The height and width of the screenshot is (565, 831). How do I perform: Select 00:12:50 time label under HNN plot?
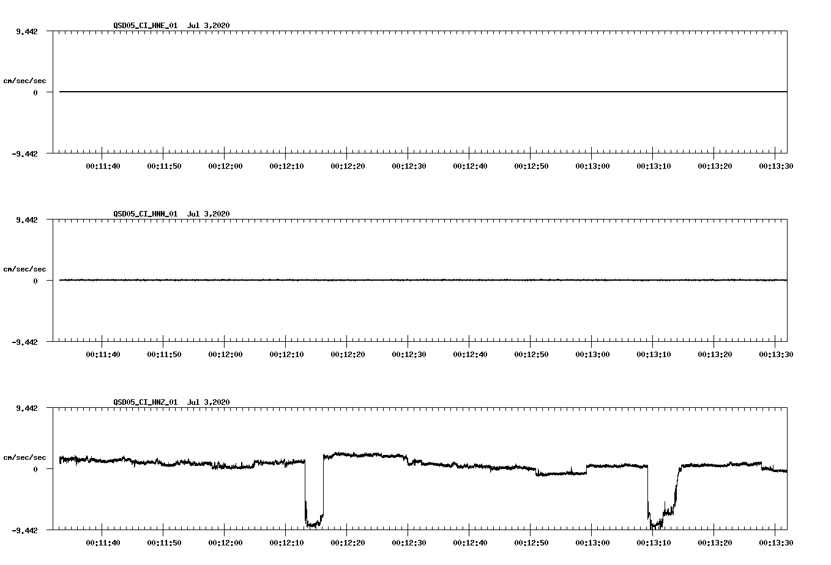pyautogui.click(x=531, y=355)
